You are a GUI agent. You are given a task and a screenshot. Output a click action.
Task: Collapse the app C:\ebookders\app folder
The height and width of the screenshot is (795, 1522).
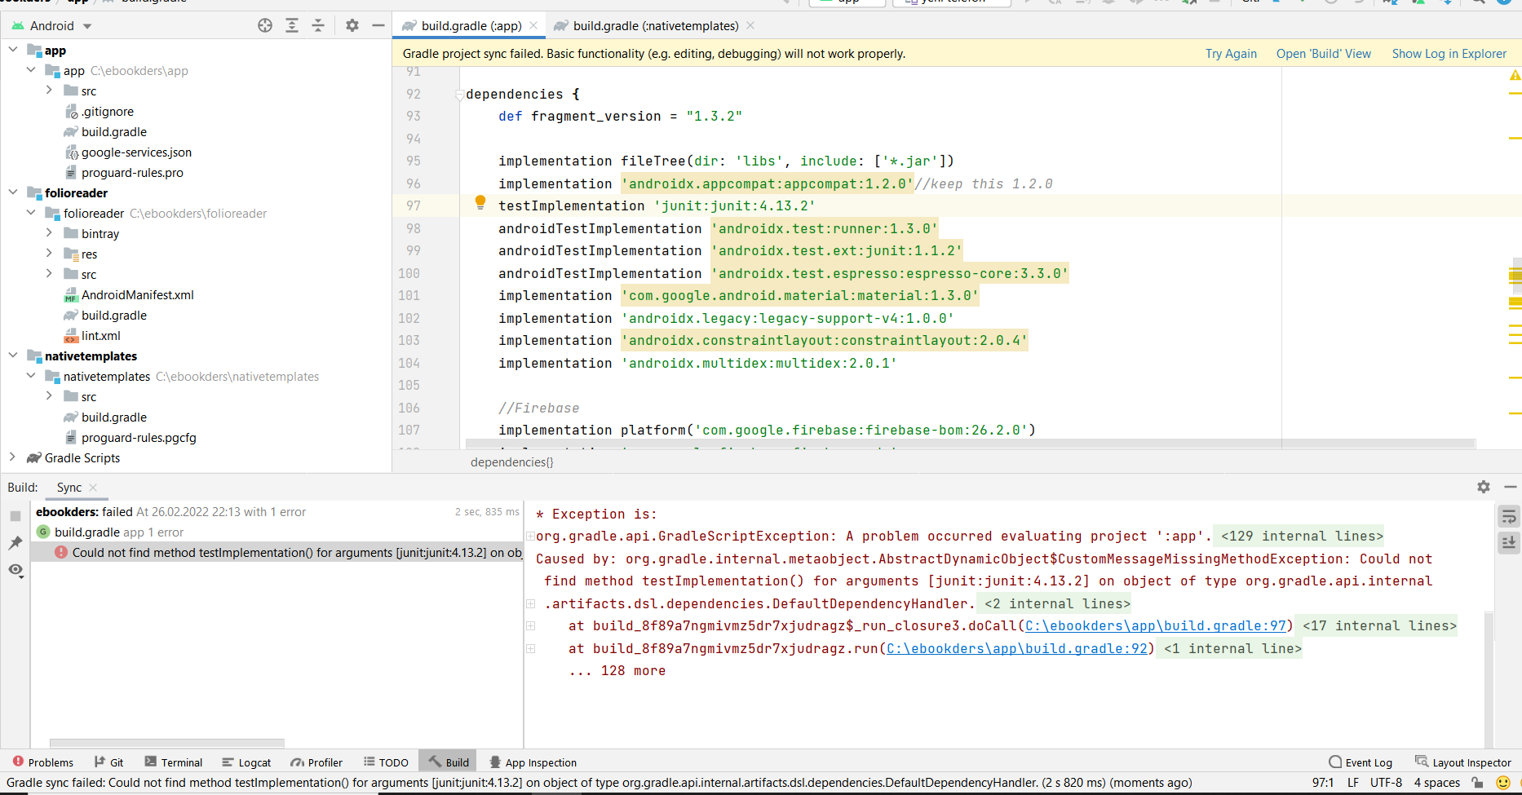pyautogui.click(x=31, y=70)
